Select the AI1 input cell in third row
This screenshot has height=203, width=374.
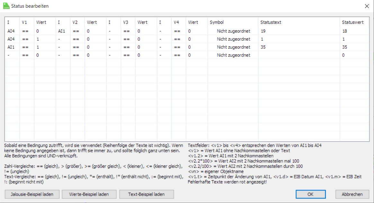tap(13, 47)
